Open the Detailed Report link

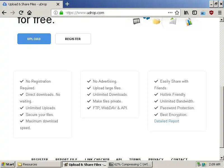click(167, 121)
